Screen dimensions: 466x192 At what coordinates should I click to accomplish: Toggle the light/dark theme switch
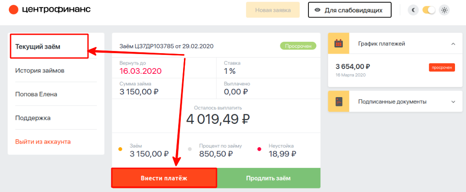tap(429, 11)
